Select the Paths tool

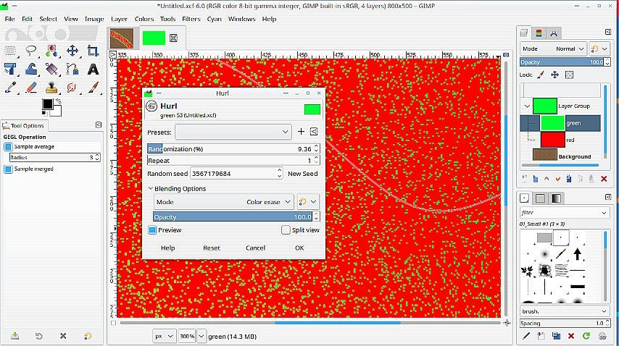coord(72,69)
